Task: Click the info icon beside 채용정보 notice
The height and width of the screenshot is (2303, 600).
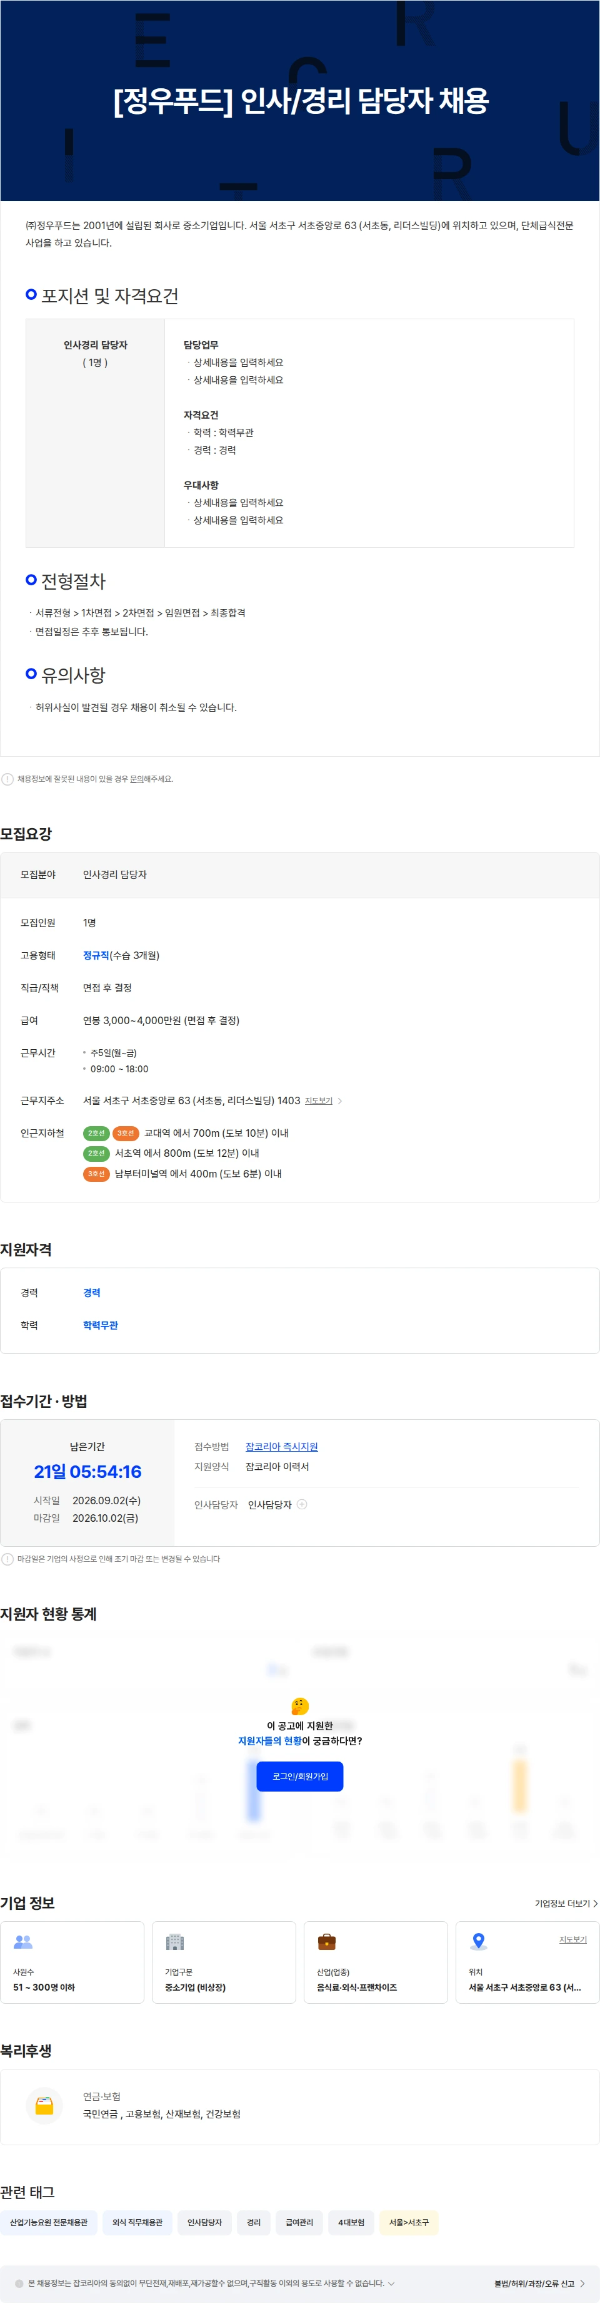Action: [x=7, y=779]
